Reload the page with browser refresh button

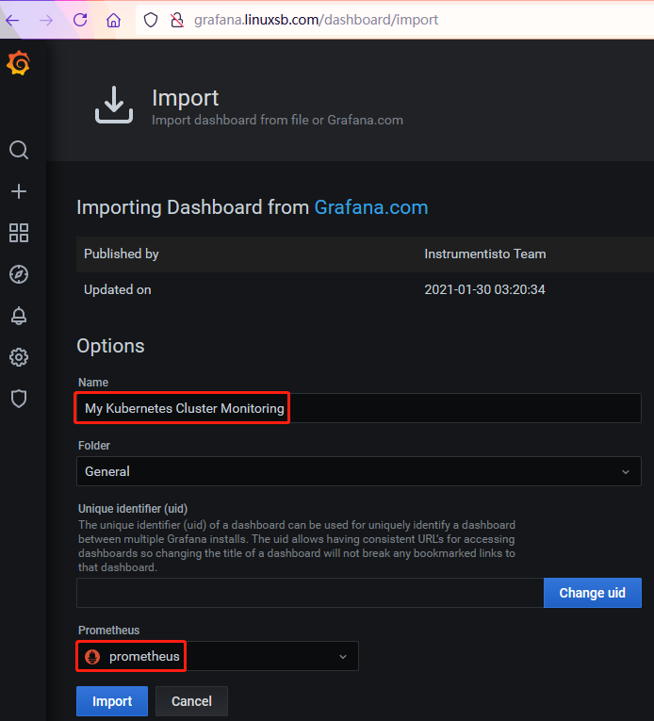[x=80, y=20]
